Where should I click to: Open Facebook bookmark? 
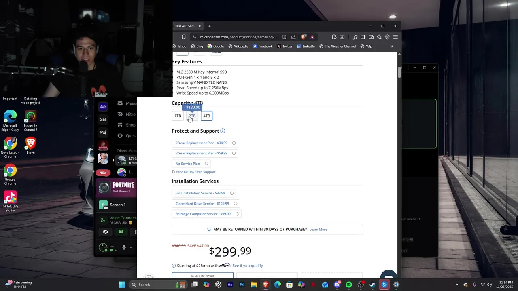[263, 46]
